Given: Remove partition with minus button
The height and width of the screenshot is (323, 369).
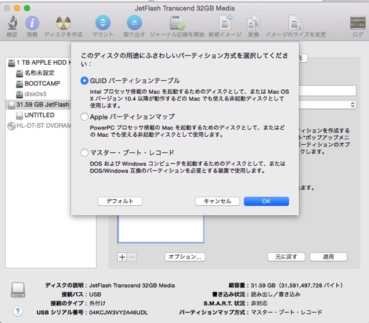Looking at the screenshot, I should click(x=132, y=257).
